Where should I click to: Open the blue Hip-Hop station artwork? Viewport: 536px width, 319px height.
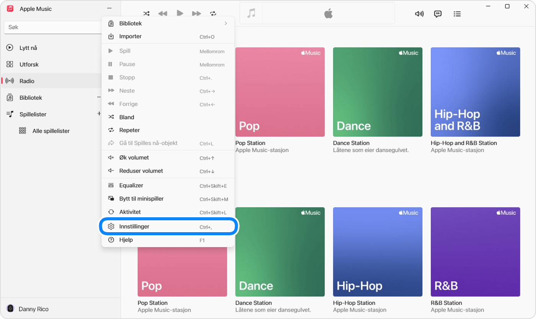pos(377,252)
